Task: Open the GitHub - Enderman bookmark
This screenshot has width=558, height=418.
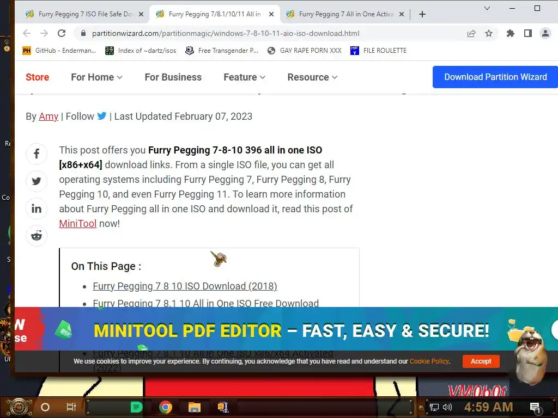Action: pyautogui.click(x=59, y=51)
